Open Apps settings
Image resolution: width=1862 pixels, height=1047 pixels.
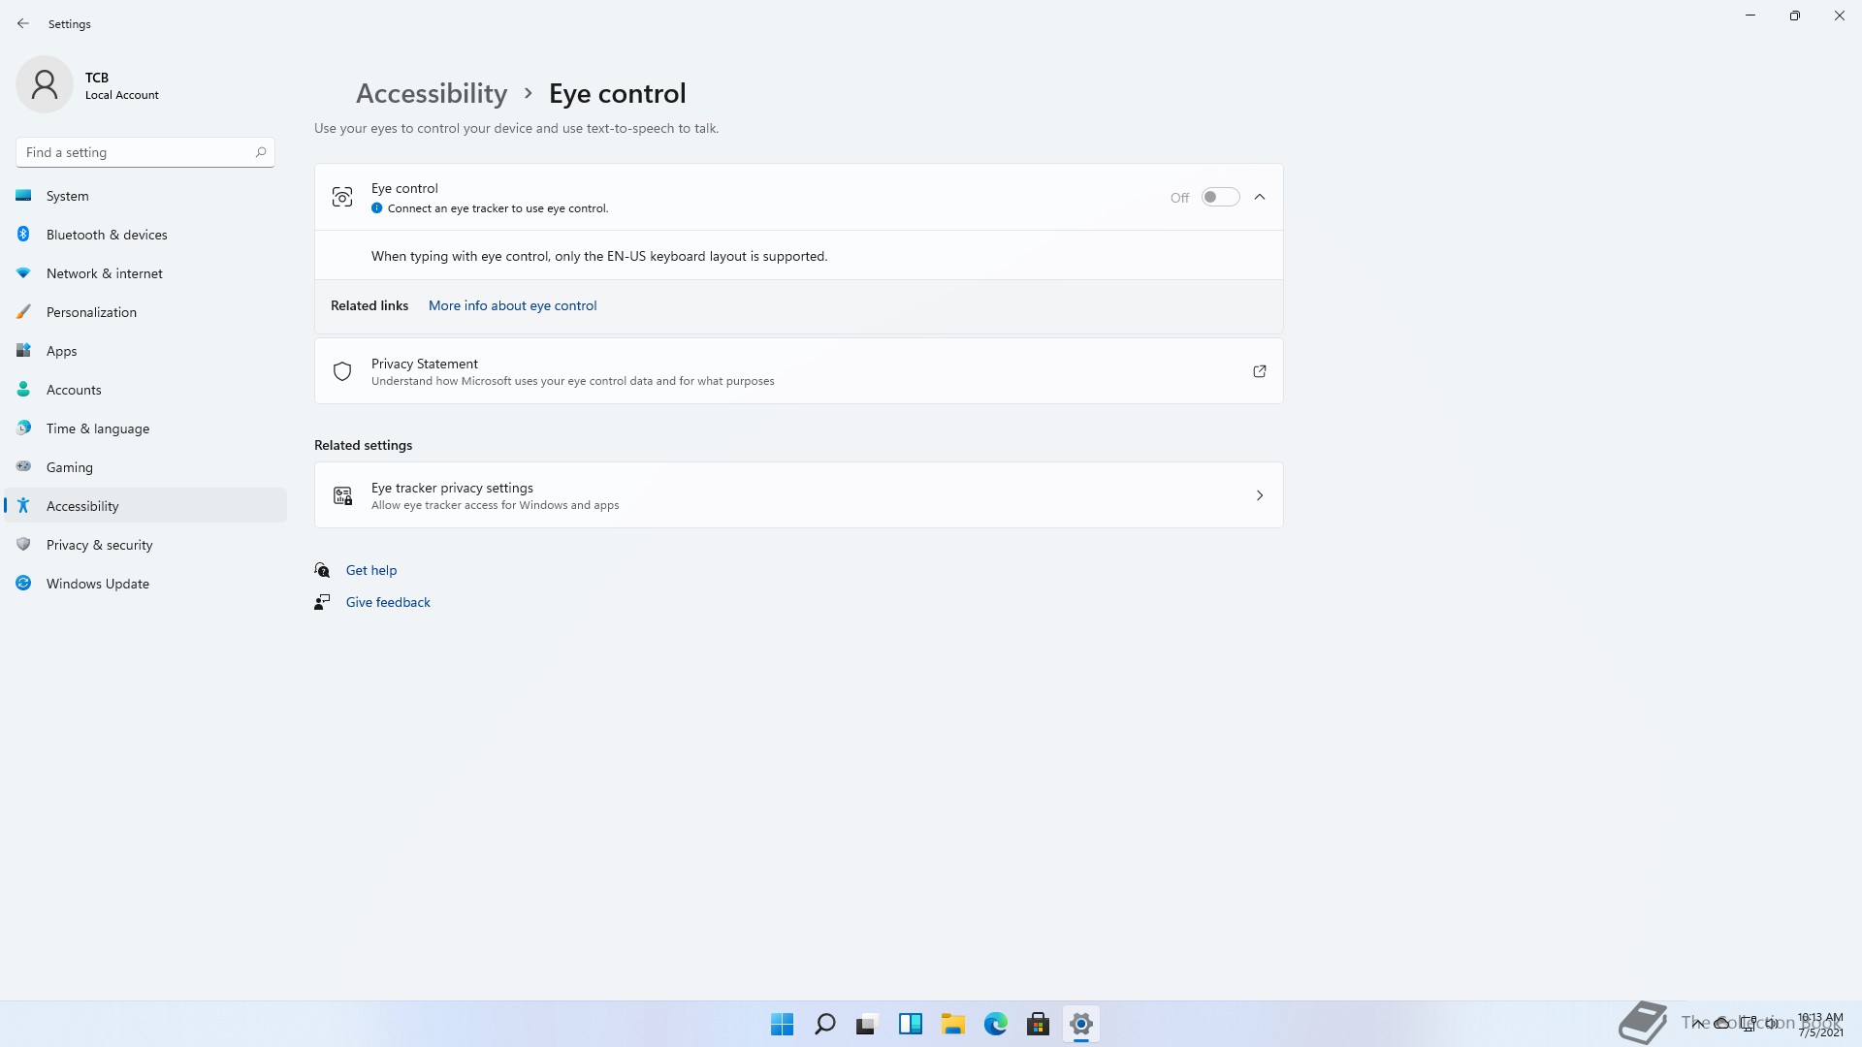pyautogui.click(x=145, y=351)
